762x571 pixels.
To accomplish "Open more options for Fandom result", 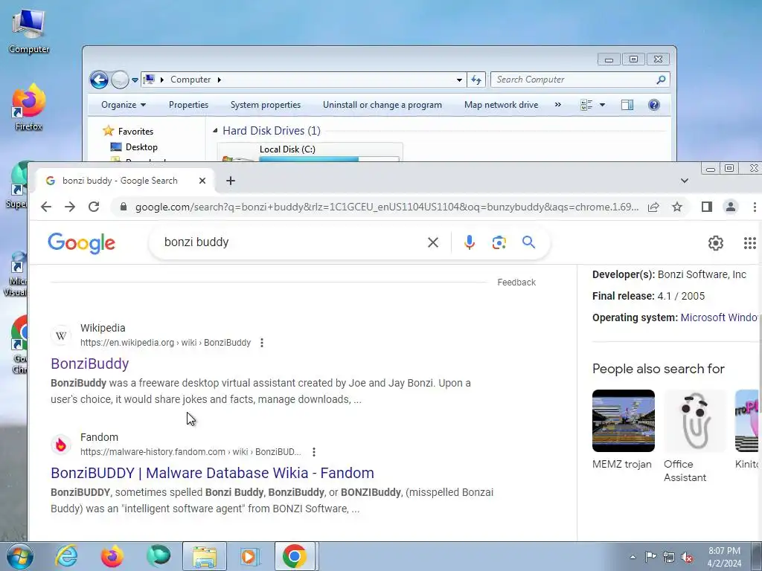I will tap(314, 452).
